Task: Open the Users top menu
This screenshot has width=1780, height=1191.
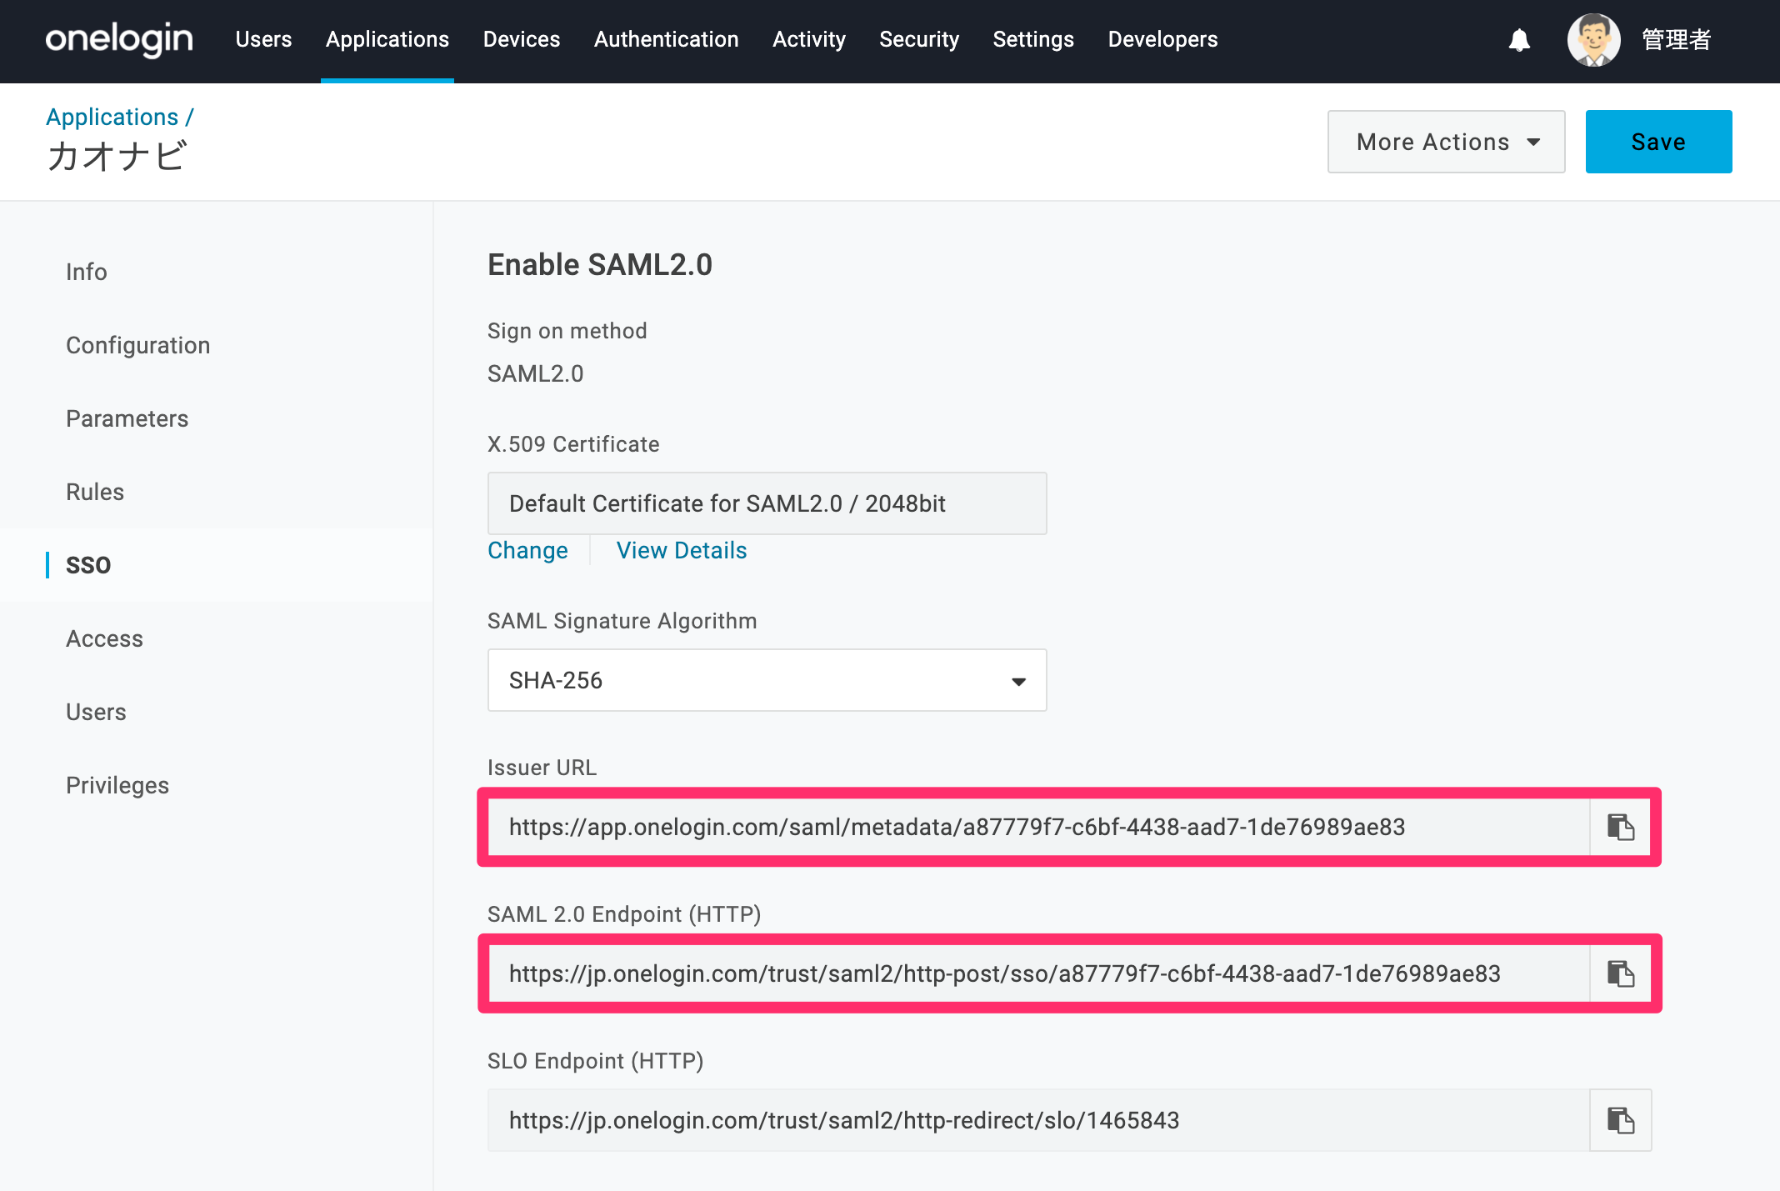Action: pyautogui.click(x=263, y=39)
